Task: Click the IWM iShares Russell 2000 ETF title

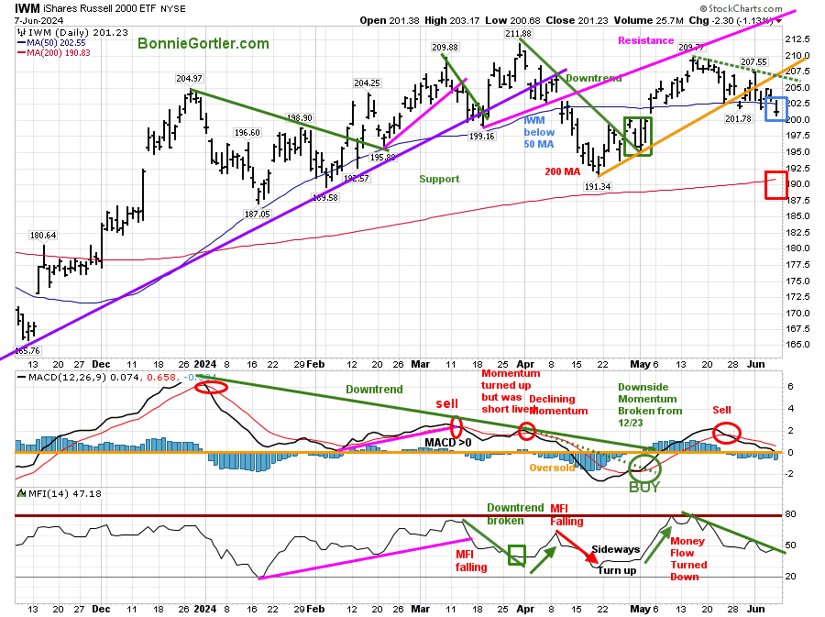Action: tap(84, 8)
